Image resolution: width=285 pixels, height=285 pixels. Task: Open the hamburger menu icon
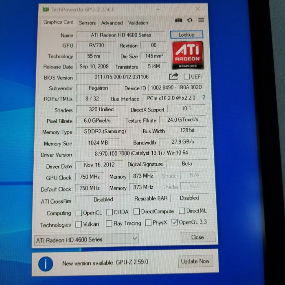point(201,20)
